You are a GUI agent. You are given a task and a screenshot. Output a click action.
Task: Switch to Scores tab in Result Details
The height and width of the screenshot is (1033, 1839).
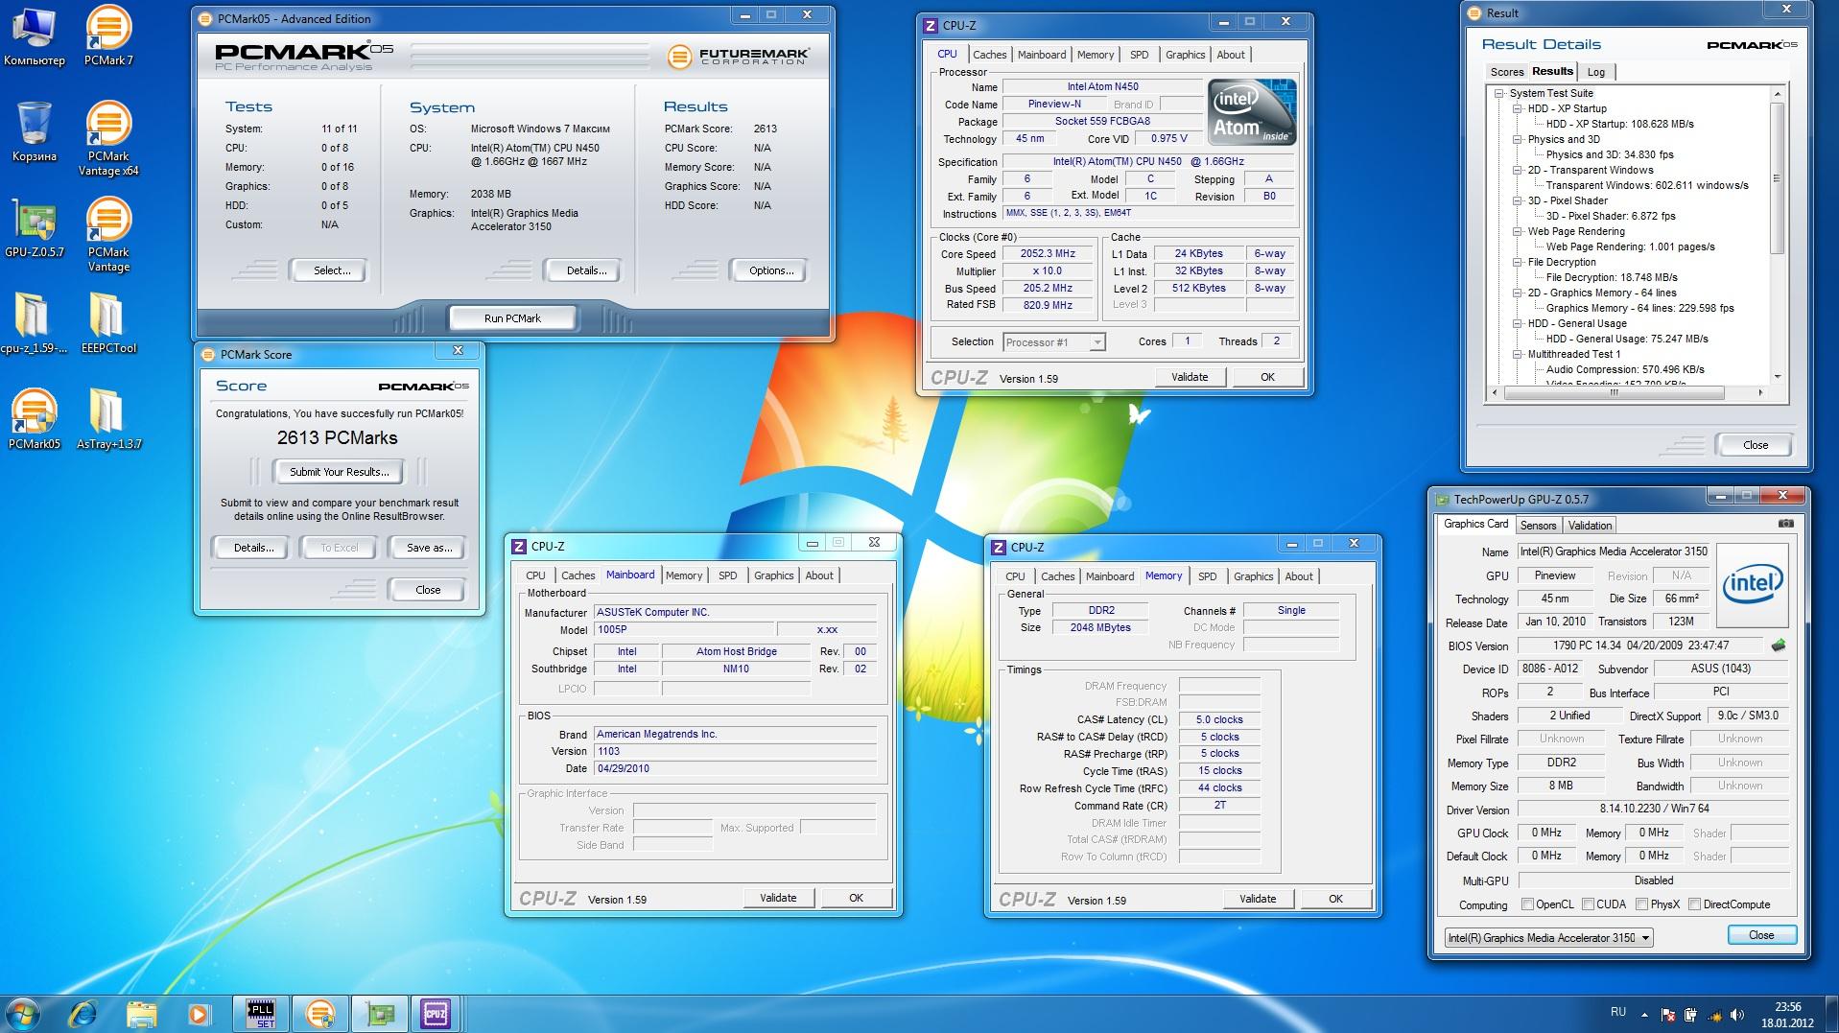[1506, 72]
